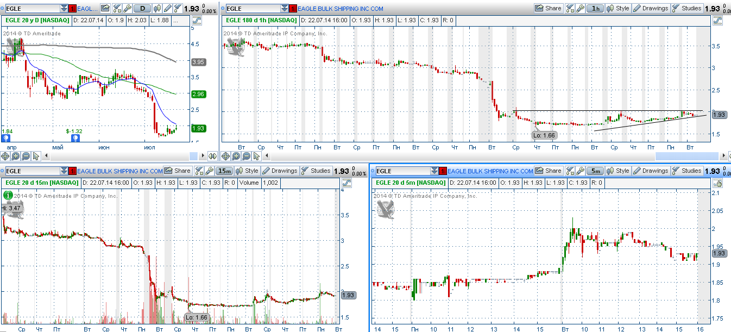Open quick study icon in the daily chart

(x=117, y=8)
